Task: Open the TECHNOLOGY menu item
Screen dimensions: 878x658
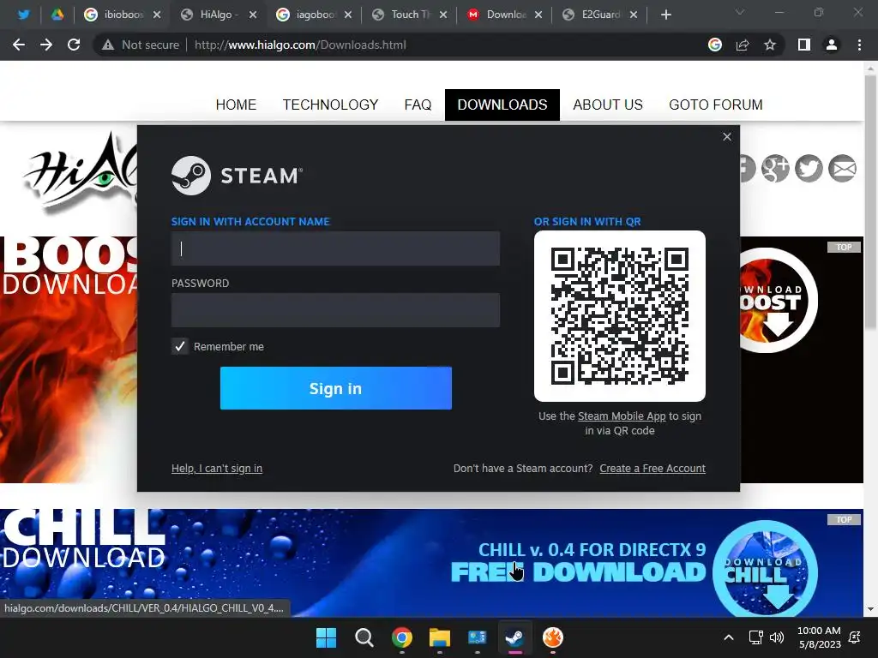Action: tap(330, 105)
